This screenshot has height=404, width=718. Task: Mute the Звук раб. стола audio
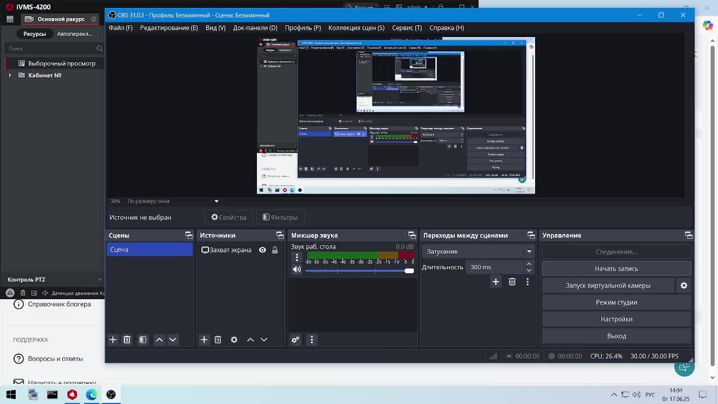pyautogui.click(x=297, y=270)
